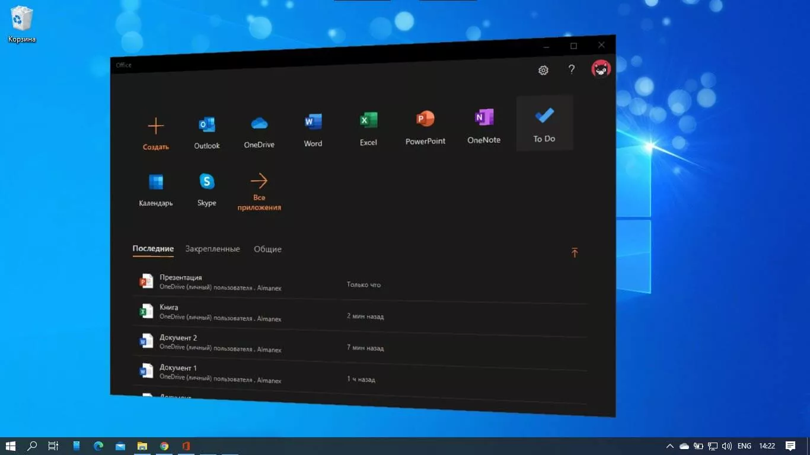Screen dimensions: 810x455
Task: Switch to the Общие tab
Action: 267,249
